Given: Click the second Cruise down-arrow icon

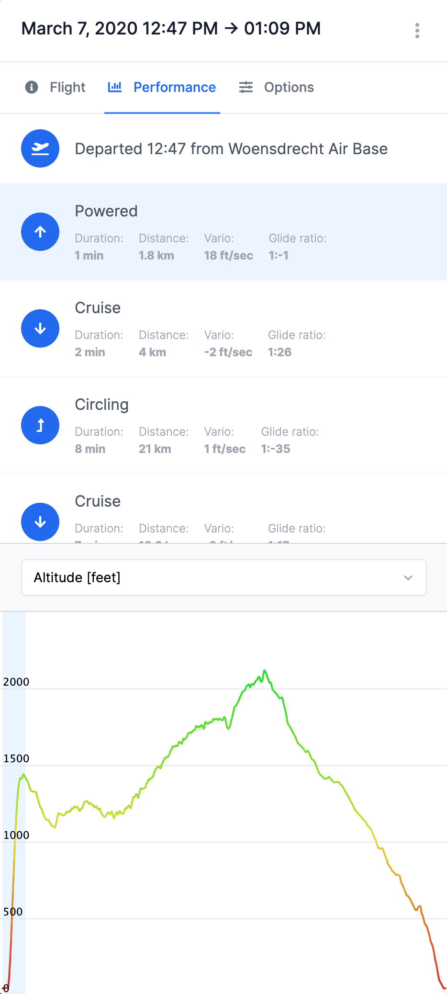Looking at the screenshot, I should pyautogui.click(x=40, y=522).
